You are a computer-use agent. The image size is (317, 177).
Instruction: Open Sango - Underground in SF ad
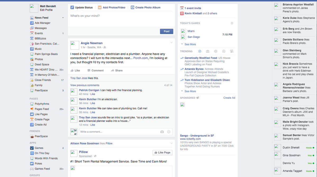[197, 136]
